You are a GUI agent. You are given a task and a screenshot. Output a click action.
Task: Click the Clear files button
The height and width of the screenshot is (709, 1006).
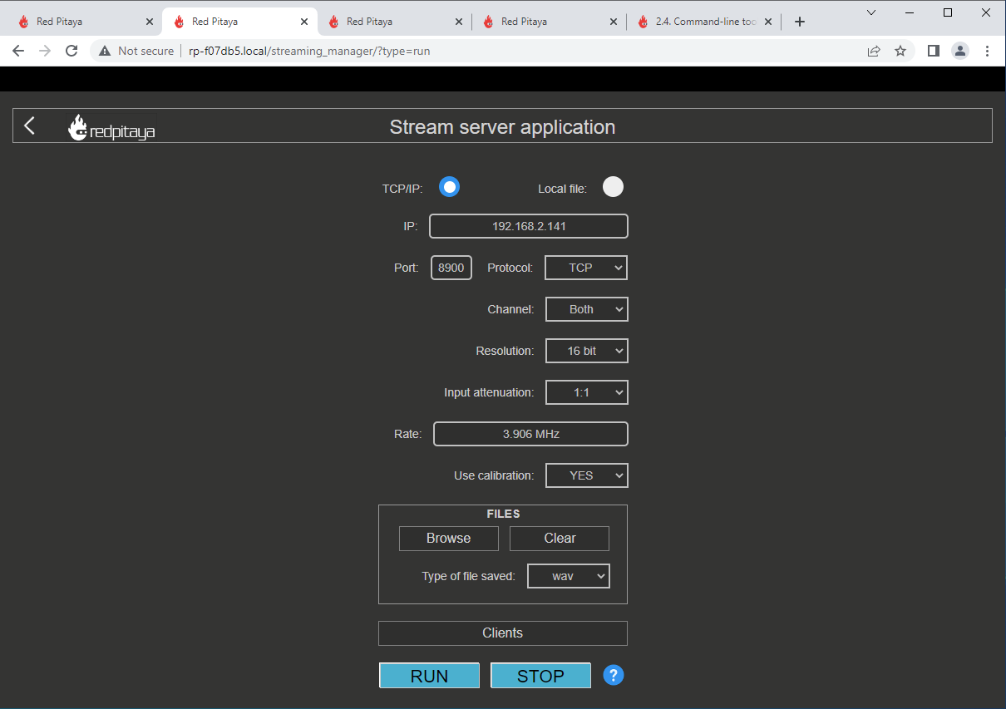click(x=560, y=539)
